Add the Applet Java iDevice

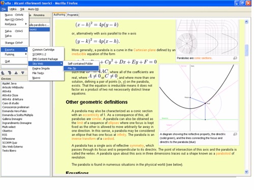9,83
